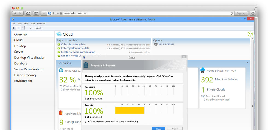The width and height of the screenshot is (268, 130).
Task: Click the Collect inventory data link
Action: [x=73, y=44]
